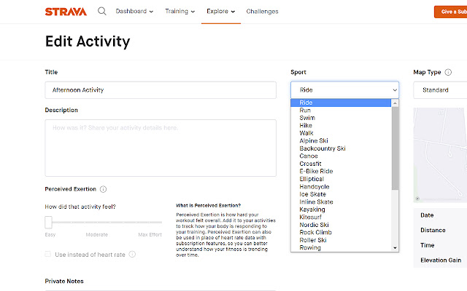Enable Use instead of heart rate checkbox
The height and width of the screenshot is (291, 467).
click(x=47, y=254)
